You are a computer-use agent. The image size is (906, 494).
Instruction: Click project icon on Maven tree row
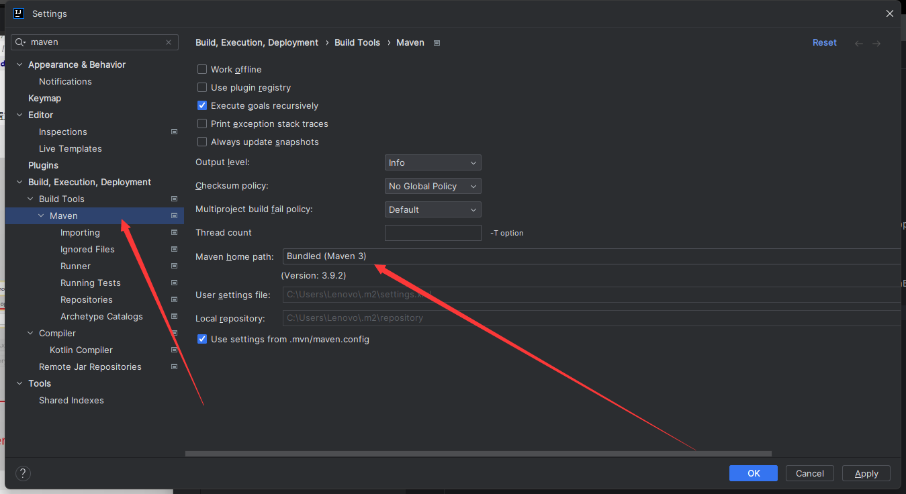[x=174, y=215]
